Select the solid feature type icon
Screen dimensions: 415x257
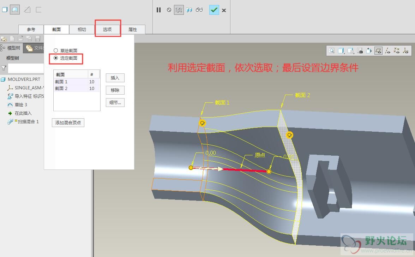5,10
